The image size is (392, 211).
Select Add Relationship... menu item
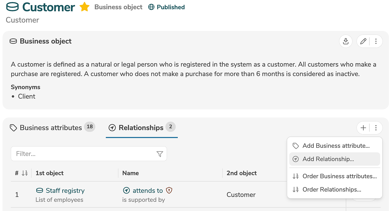coord(328,159)
